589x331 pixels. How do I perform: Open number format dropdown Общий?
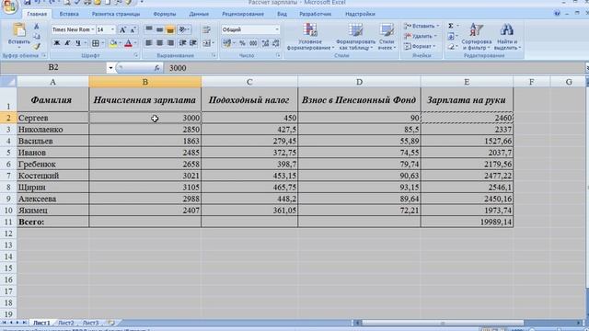[277, 29]
